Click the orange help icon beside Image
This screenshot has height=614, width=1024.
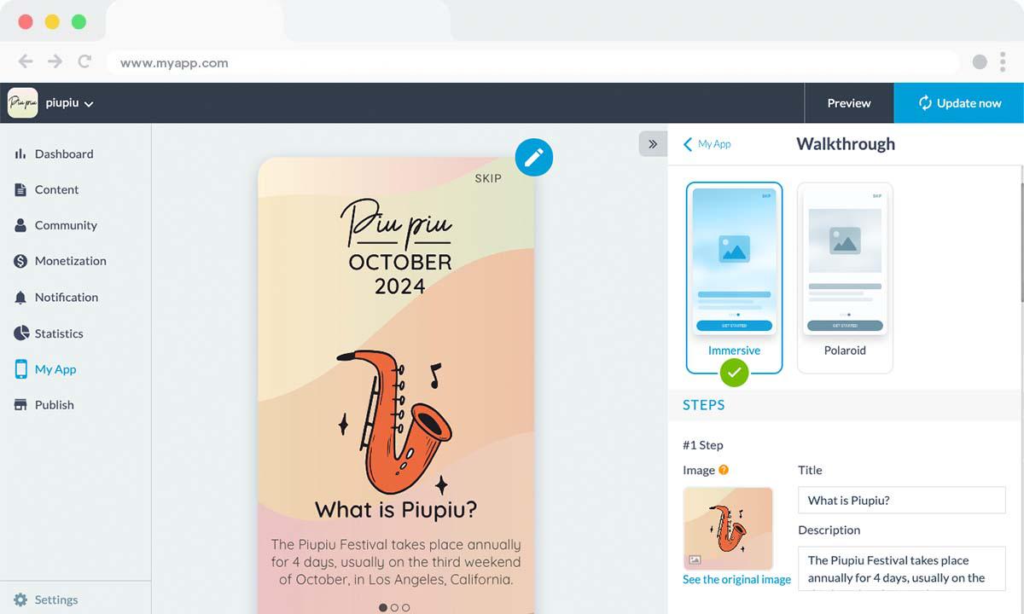pos(724,470)
